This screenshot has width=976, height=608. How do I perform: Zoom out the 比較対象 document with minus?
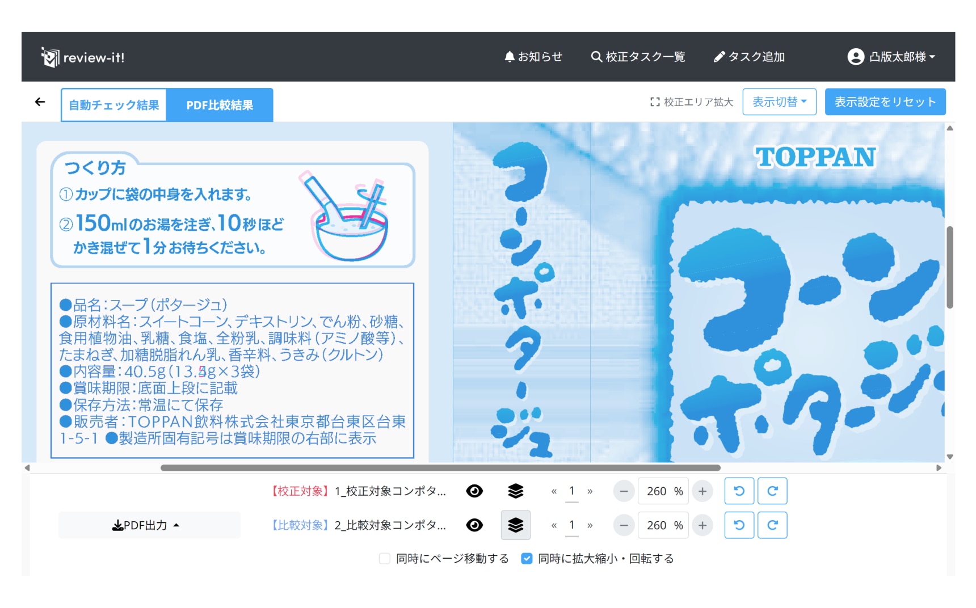(624, 525)
